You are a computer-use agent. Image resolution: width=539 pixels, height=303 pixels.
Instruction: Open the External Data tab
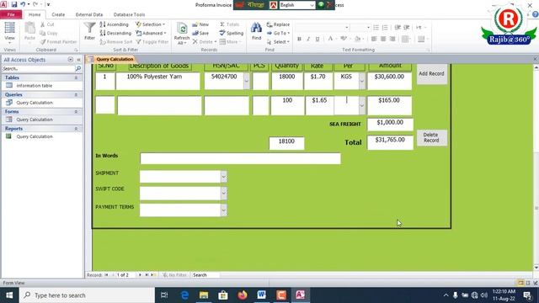pos(89,14)
